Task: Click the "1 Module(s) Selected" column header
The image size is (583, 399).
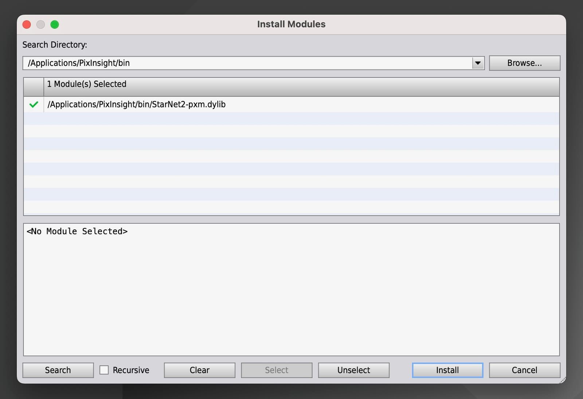Action: click(301, 87)
